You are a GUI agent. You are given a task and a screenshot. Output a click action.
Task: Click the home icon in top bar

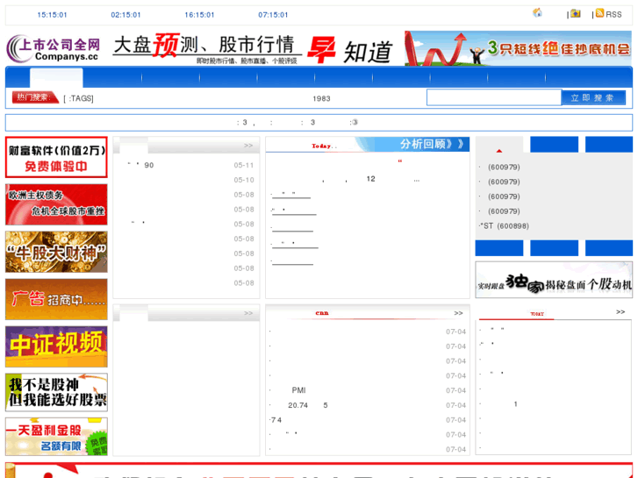click(537, 13)
